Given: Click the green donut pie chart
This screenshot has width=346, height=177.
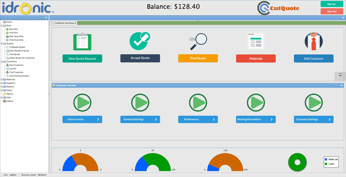Looking at the screenshot, I should tap(297, 162).
